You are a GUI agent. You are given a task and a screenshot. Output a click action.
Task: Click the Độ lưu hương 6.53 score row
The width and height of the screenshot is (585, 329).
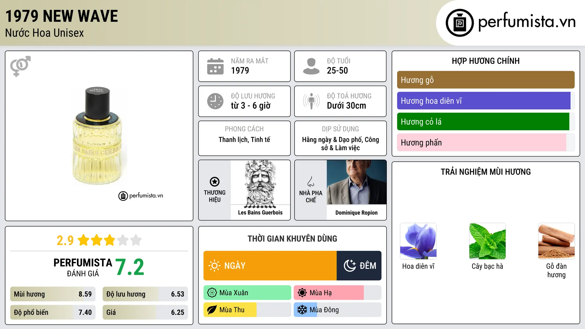145,294
